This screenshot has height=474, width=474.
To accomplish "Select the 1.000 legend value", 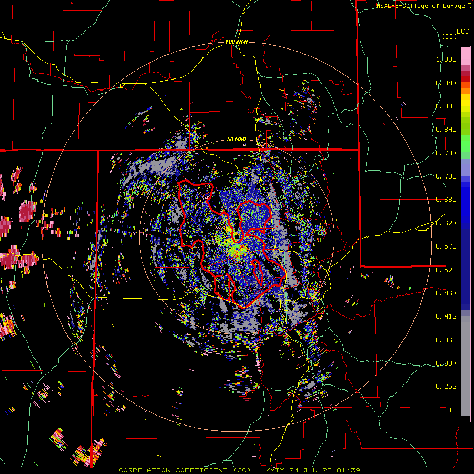I will (x=446, y=59).
